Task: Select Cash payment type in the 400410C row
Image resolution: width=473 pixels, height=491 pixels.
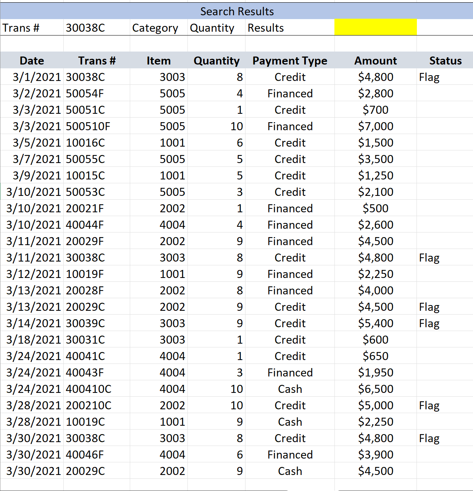Action: pos(290,389)
